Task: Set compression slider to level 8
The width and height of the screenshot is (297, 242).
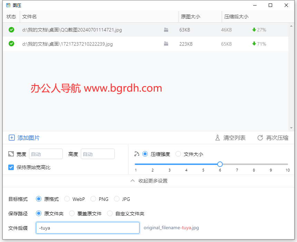Action: point(254,164)
